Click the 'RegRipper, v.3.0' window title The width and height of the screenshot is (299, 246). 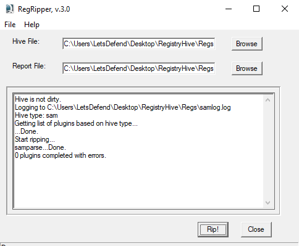click(44, 9)
